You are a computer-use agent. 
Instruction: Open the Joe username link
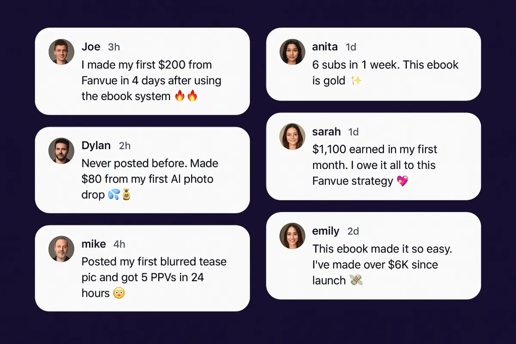tap(91, 47)
